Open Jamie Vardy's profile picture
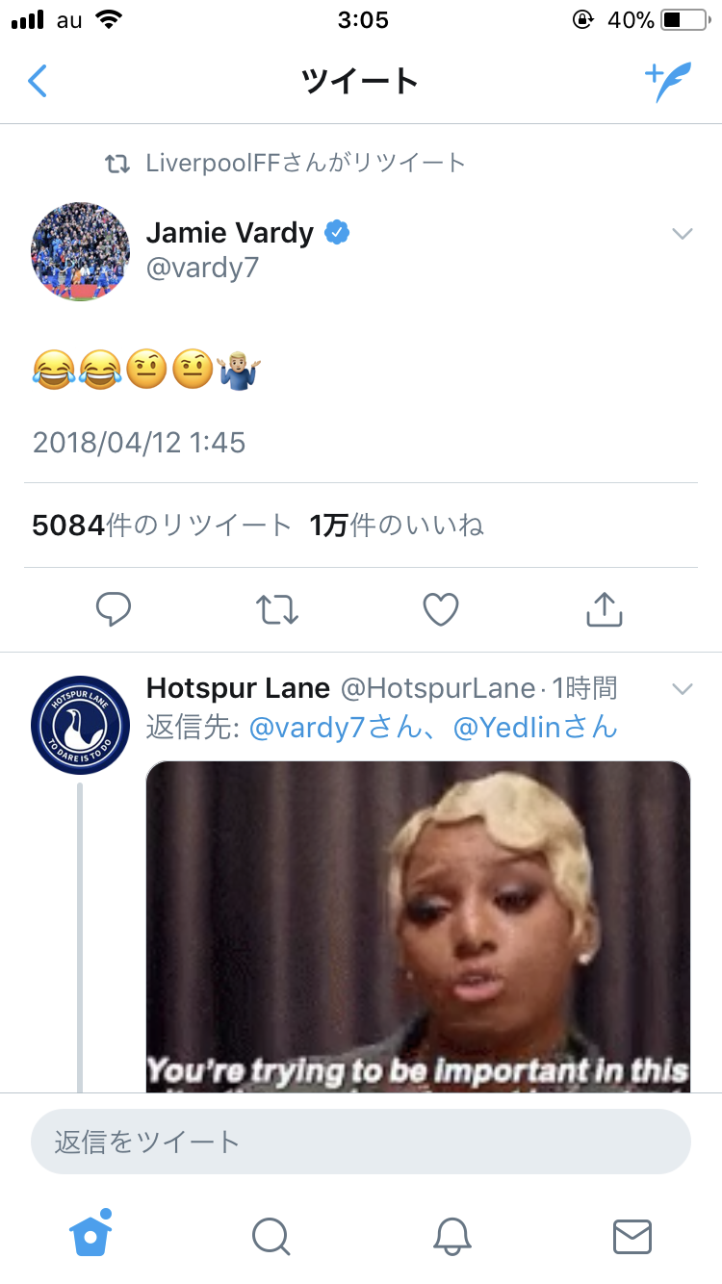This screenshot has height=1284, width=722. (x=81, y=251)
